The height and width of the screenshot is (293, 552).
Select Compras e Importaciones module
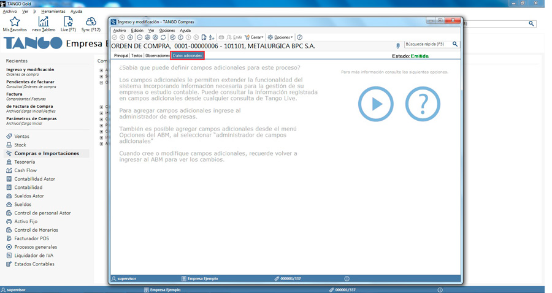[x=47, y=153]
